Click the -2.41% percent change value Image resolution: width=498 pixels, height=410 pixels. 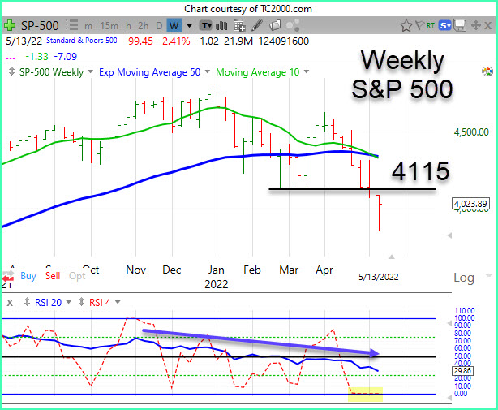click(174, 41)
